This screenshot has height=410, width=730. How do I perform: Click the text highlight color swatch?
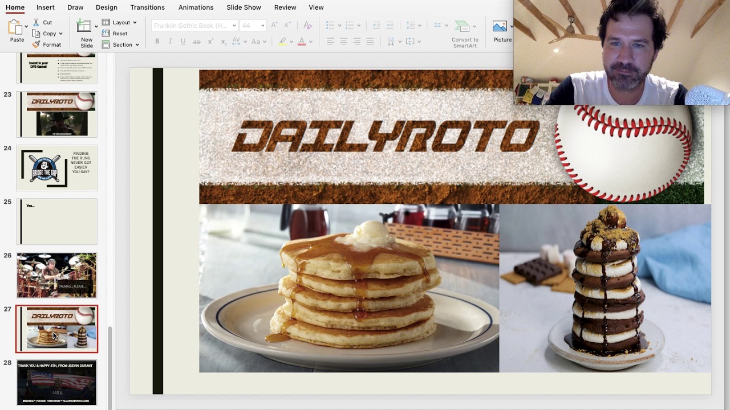click(282, 42)
